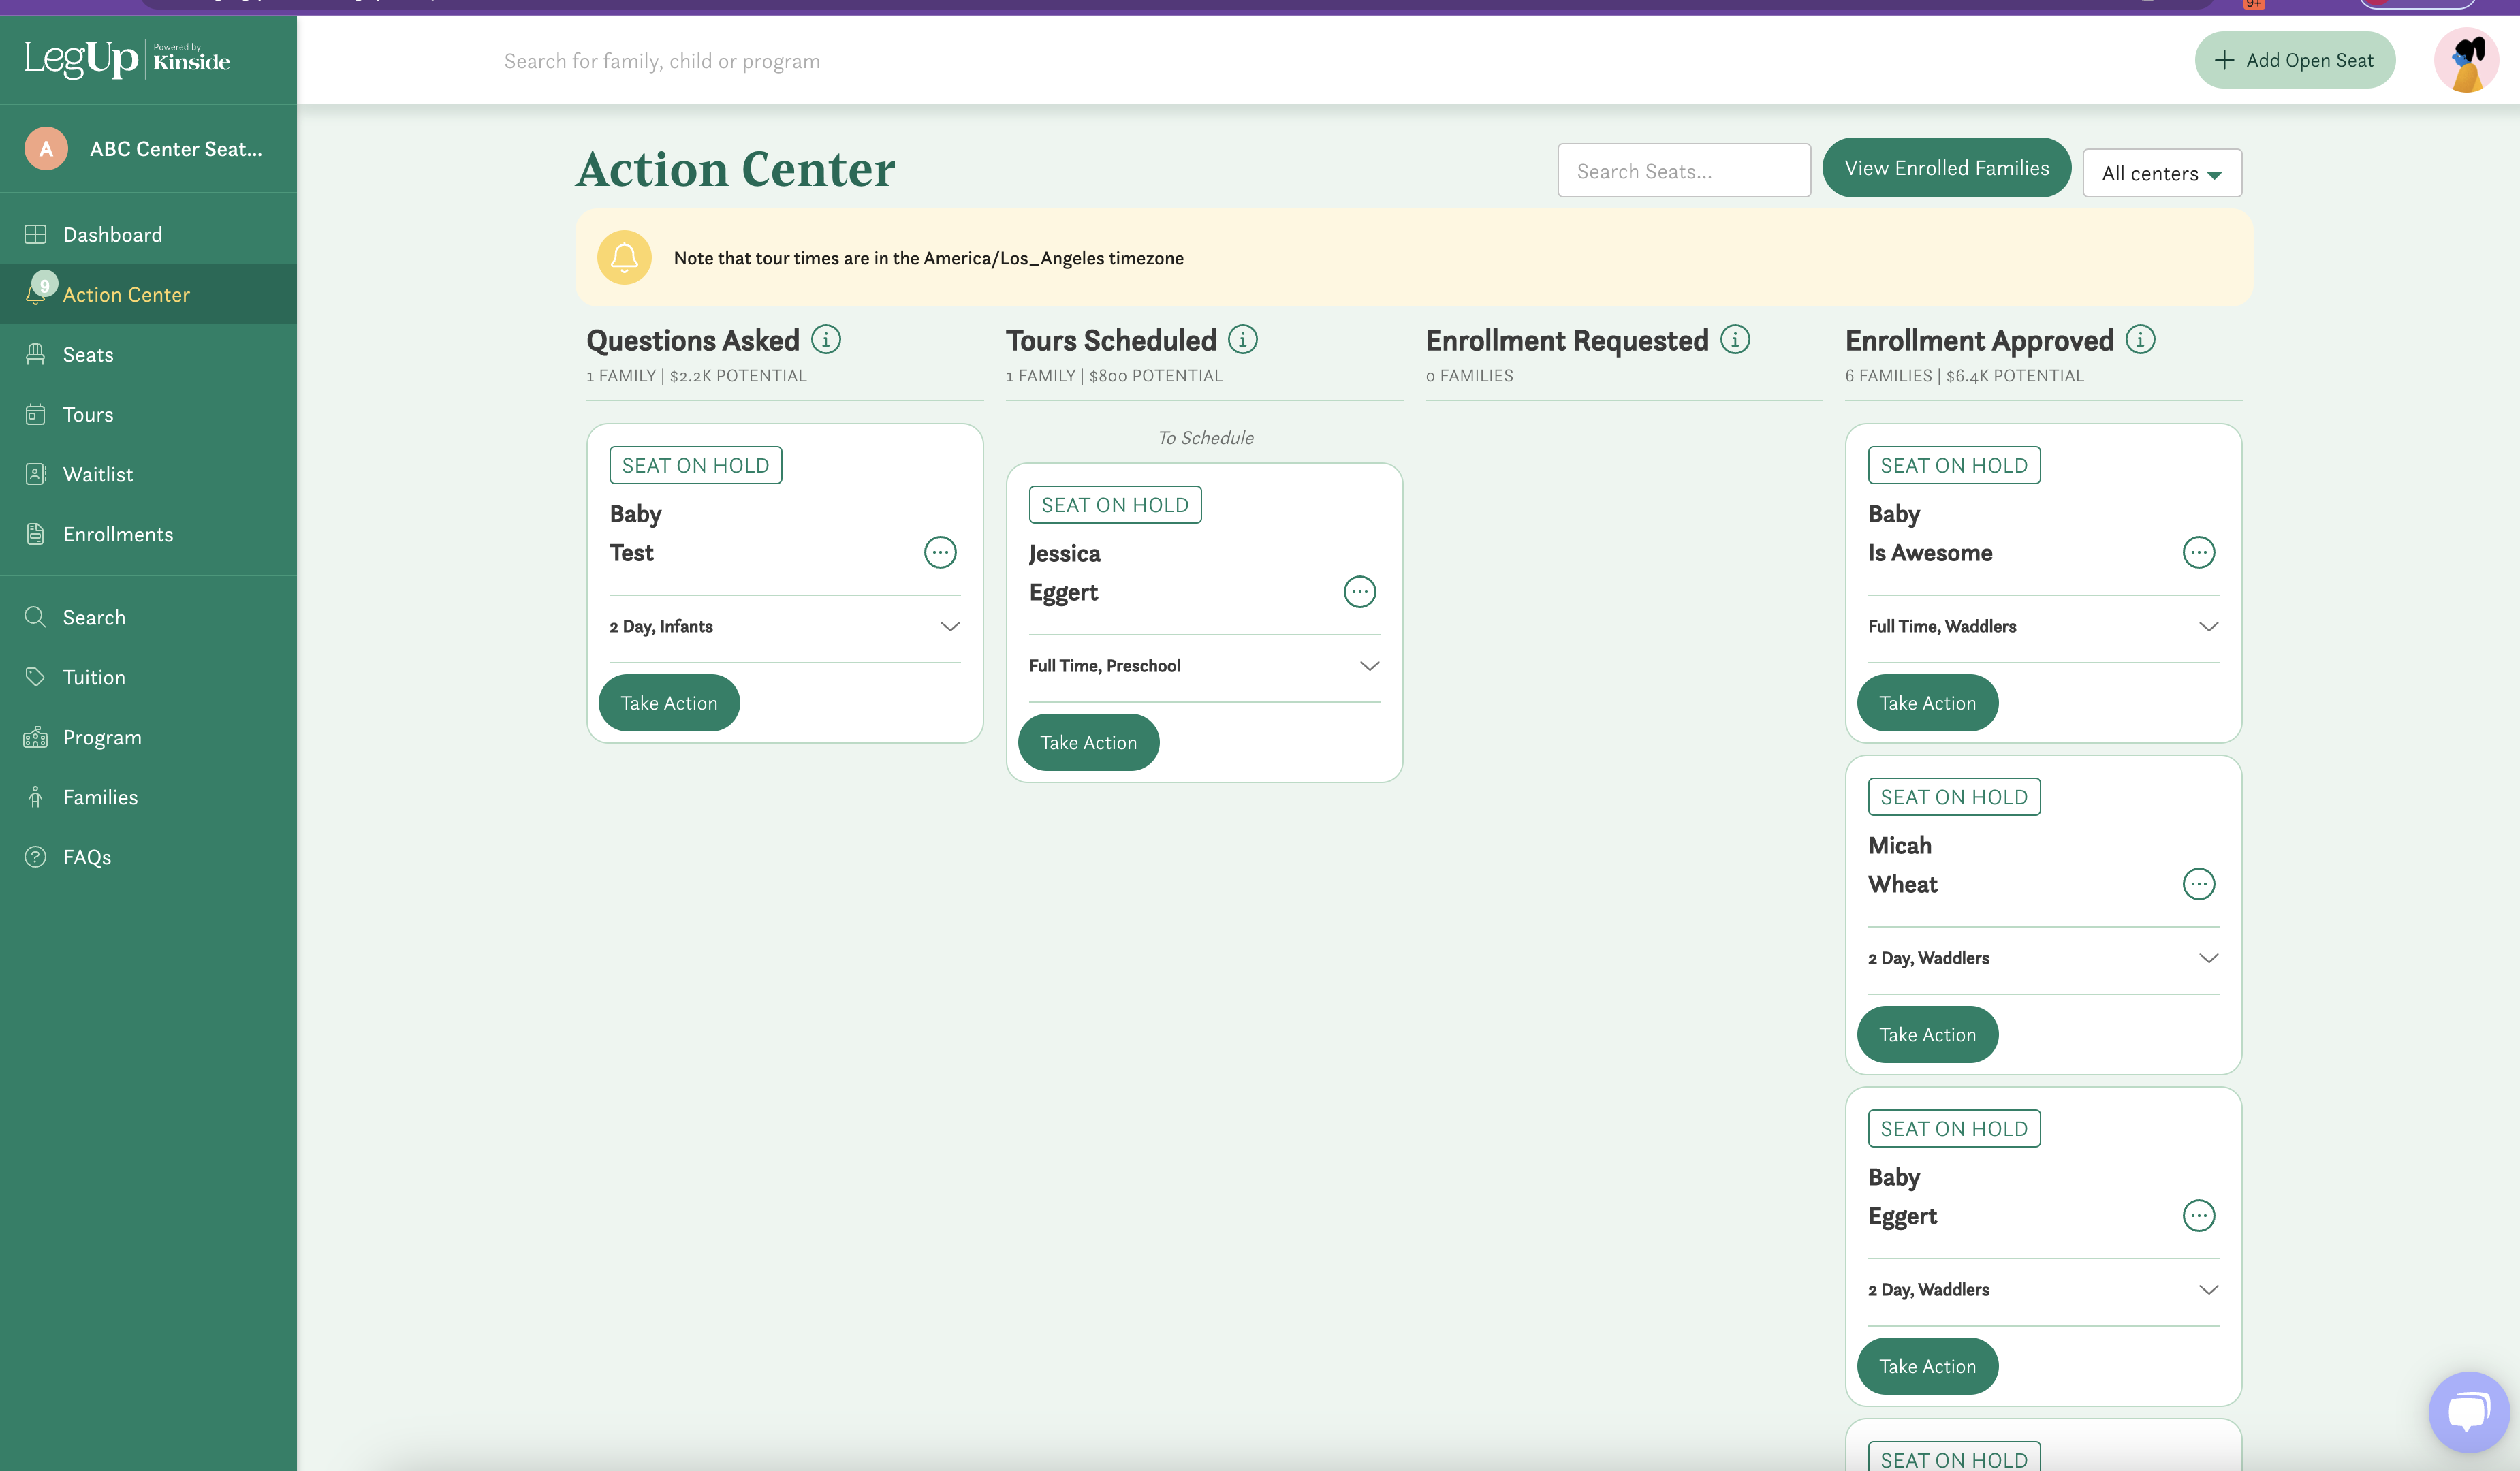Image resolution: width=2520 pixels, height=1471 pixels.
Task: Click SEAT ON HOLD badge on Micah Wheat
Action: [1954, 797]
